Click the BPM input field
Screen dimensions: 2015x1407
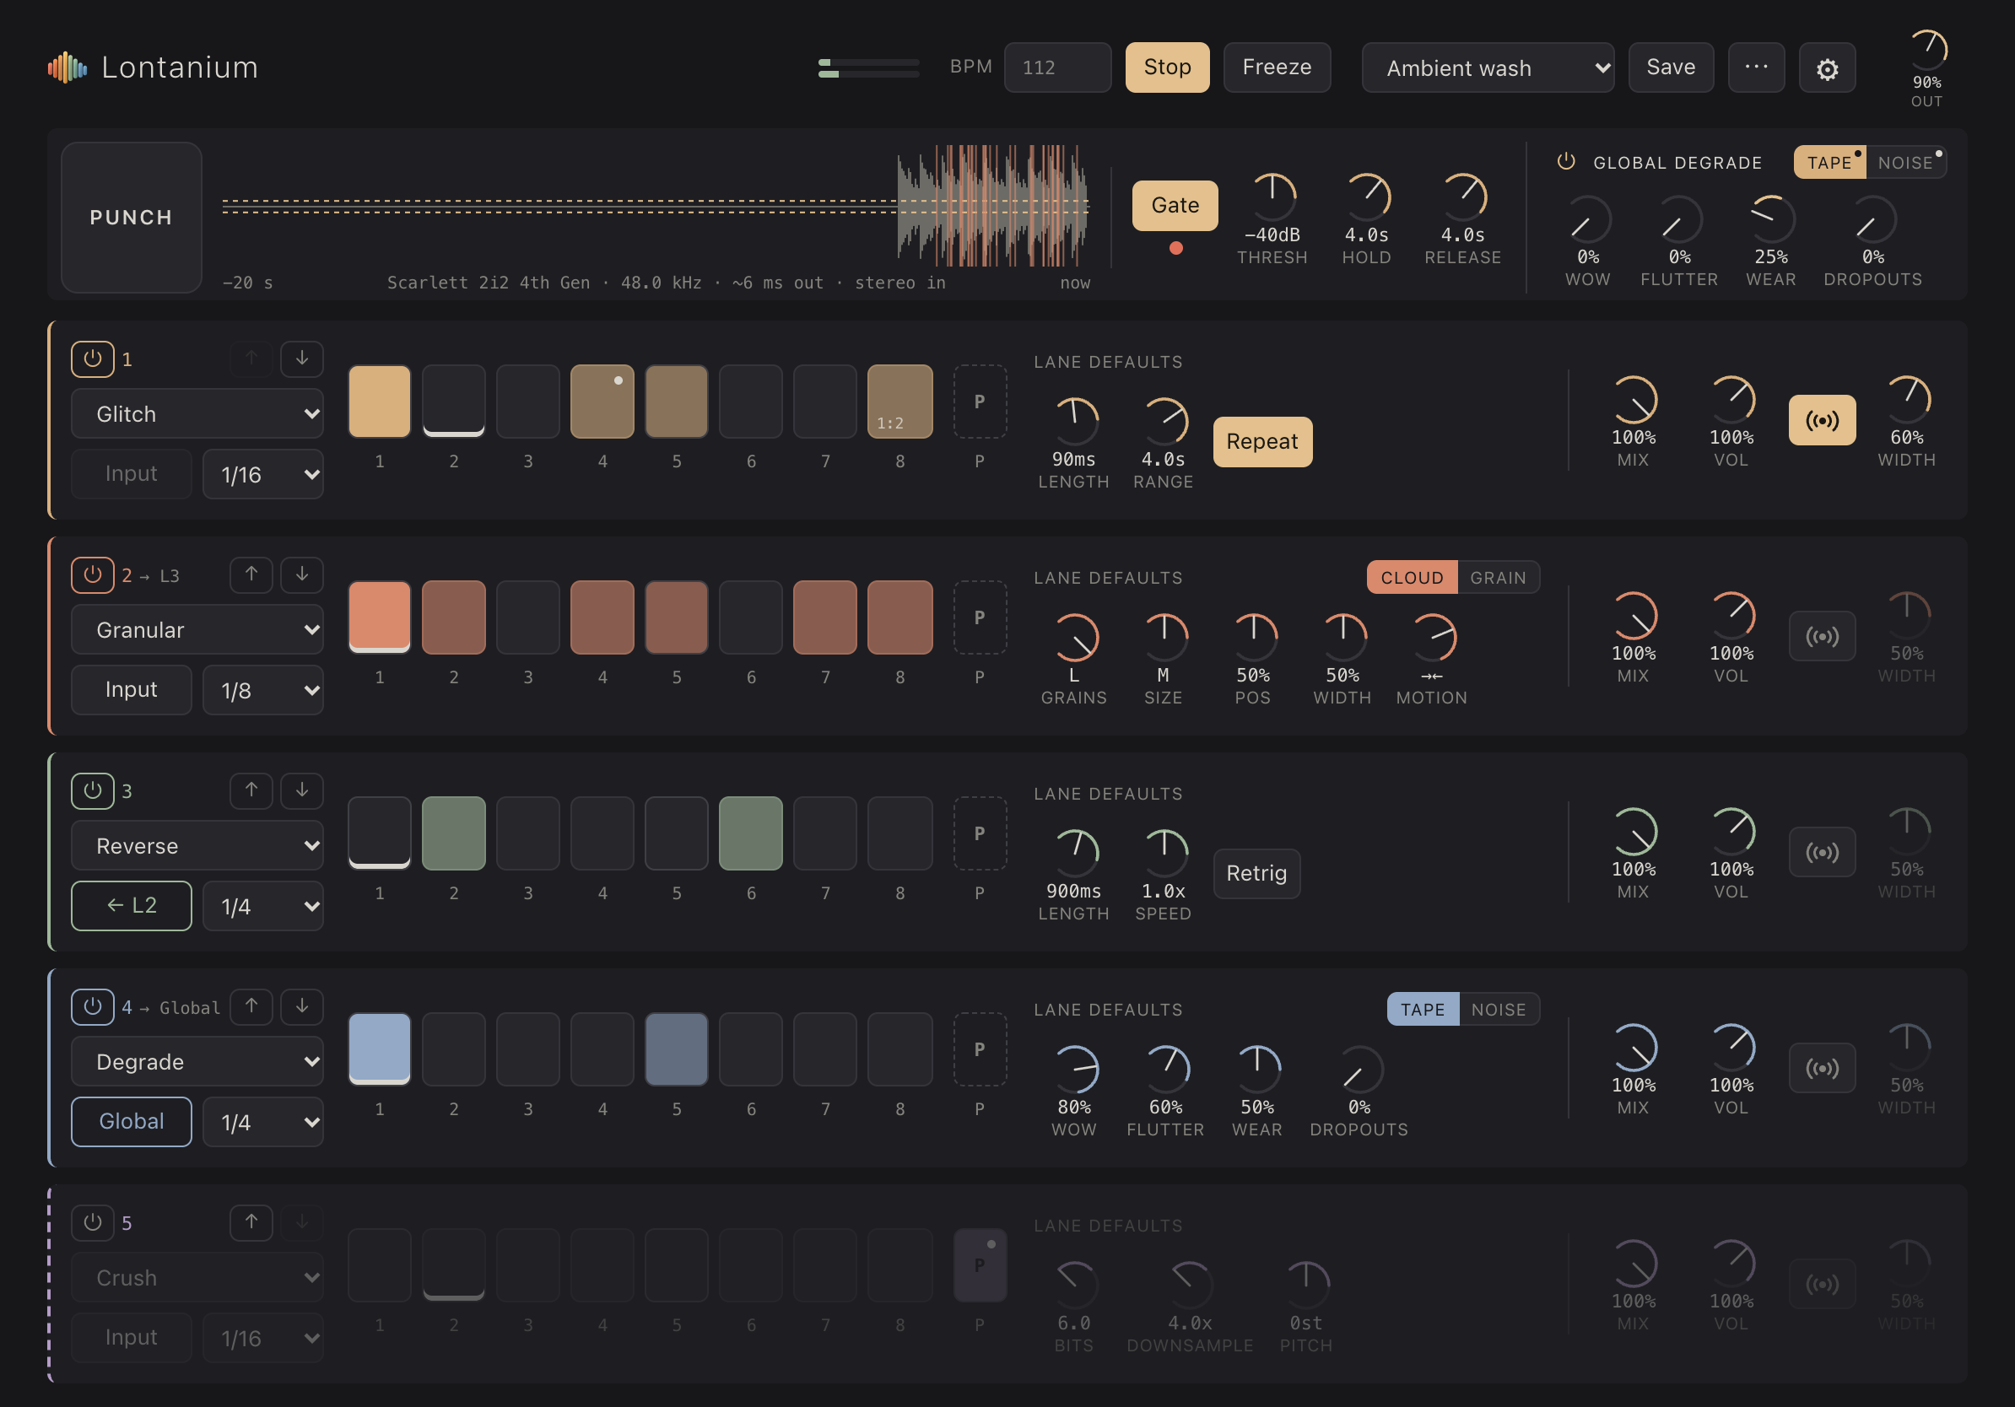1056,67
